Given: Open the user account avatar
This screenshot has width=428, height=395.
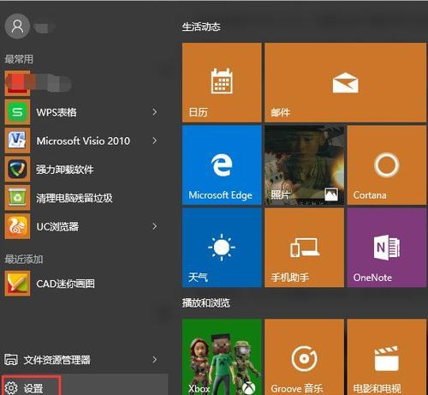Looking at the screenshot, I should [17, 27].
